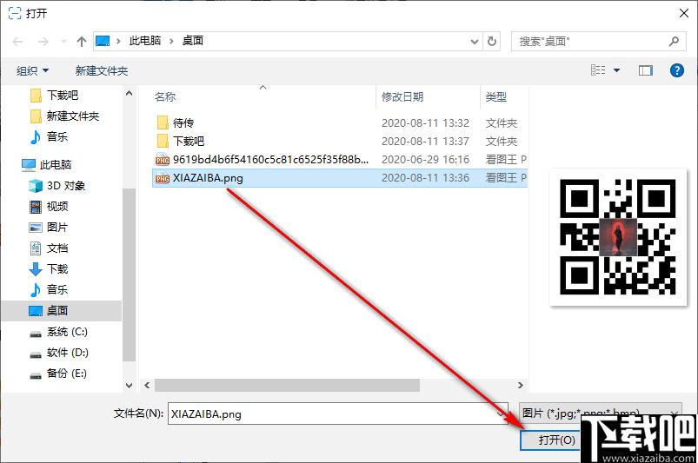This screenshot has width=698, height=463.
Task: Sort by 名称 column header
Action: 165,97
